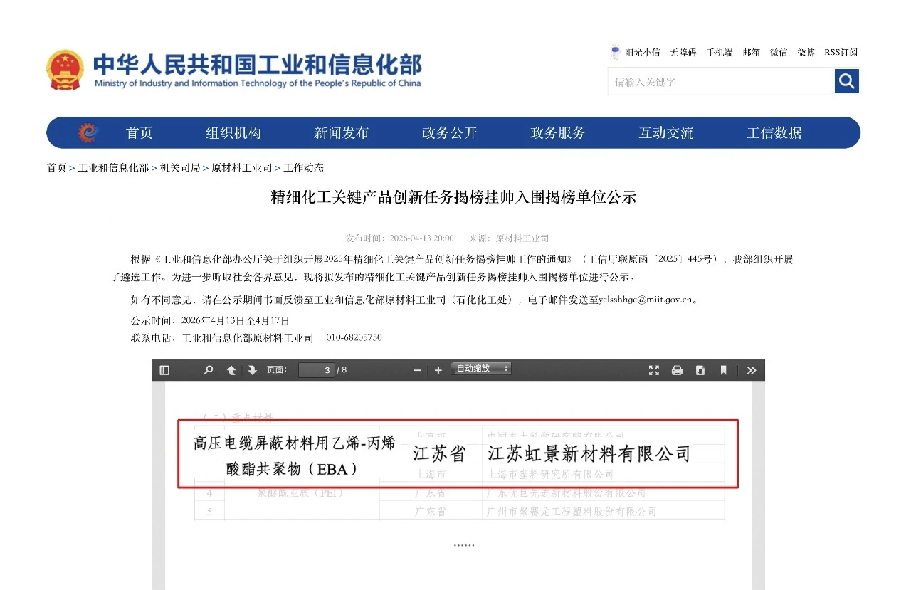Click the page number input field
The image size is (911, 590).
[316, 369]
